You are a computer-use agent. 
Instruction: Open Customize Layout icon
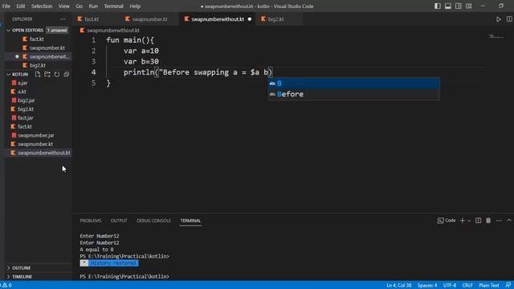(469, 6)
